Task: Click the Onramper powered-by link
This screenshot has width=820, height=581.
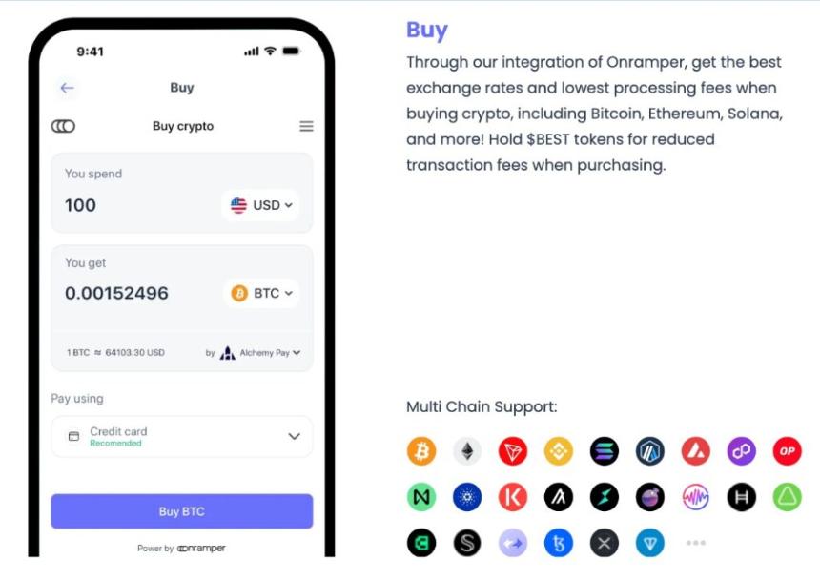Action: click(201, 548)
